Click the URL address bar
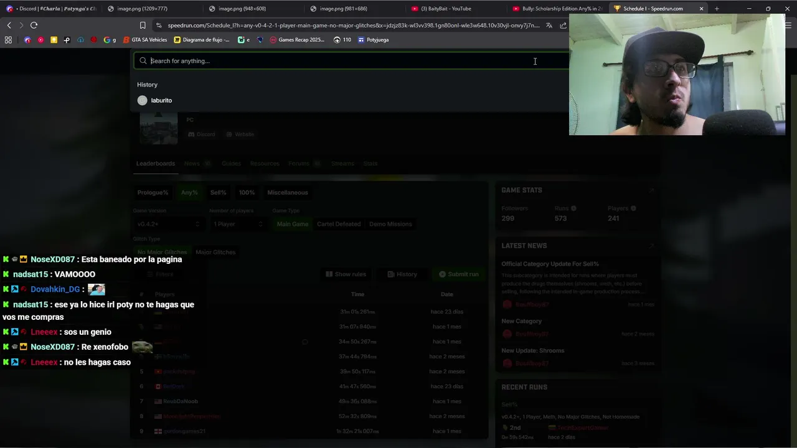797x448 pixels. (353, 26)
